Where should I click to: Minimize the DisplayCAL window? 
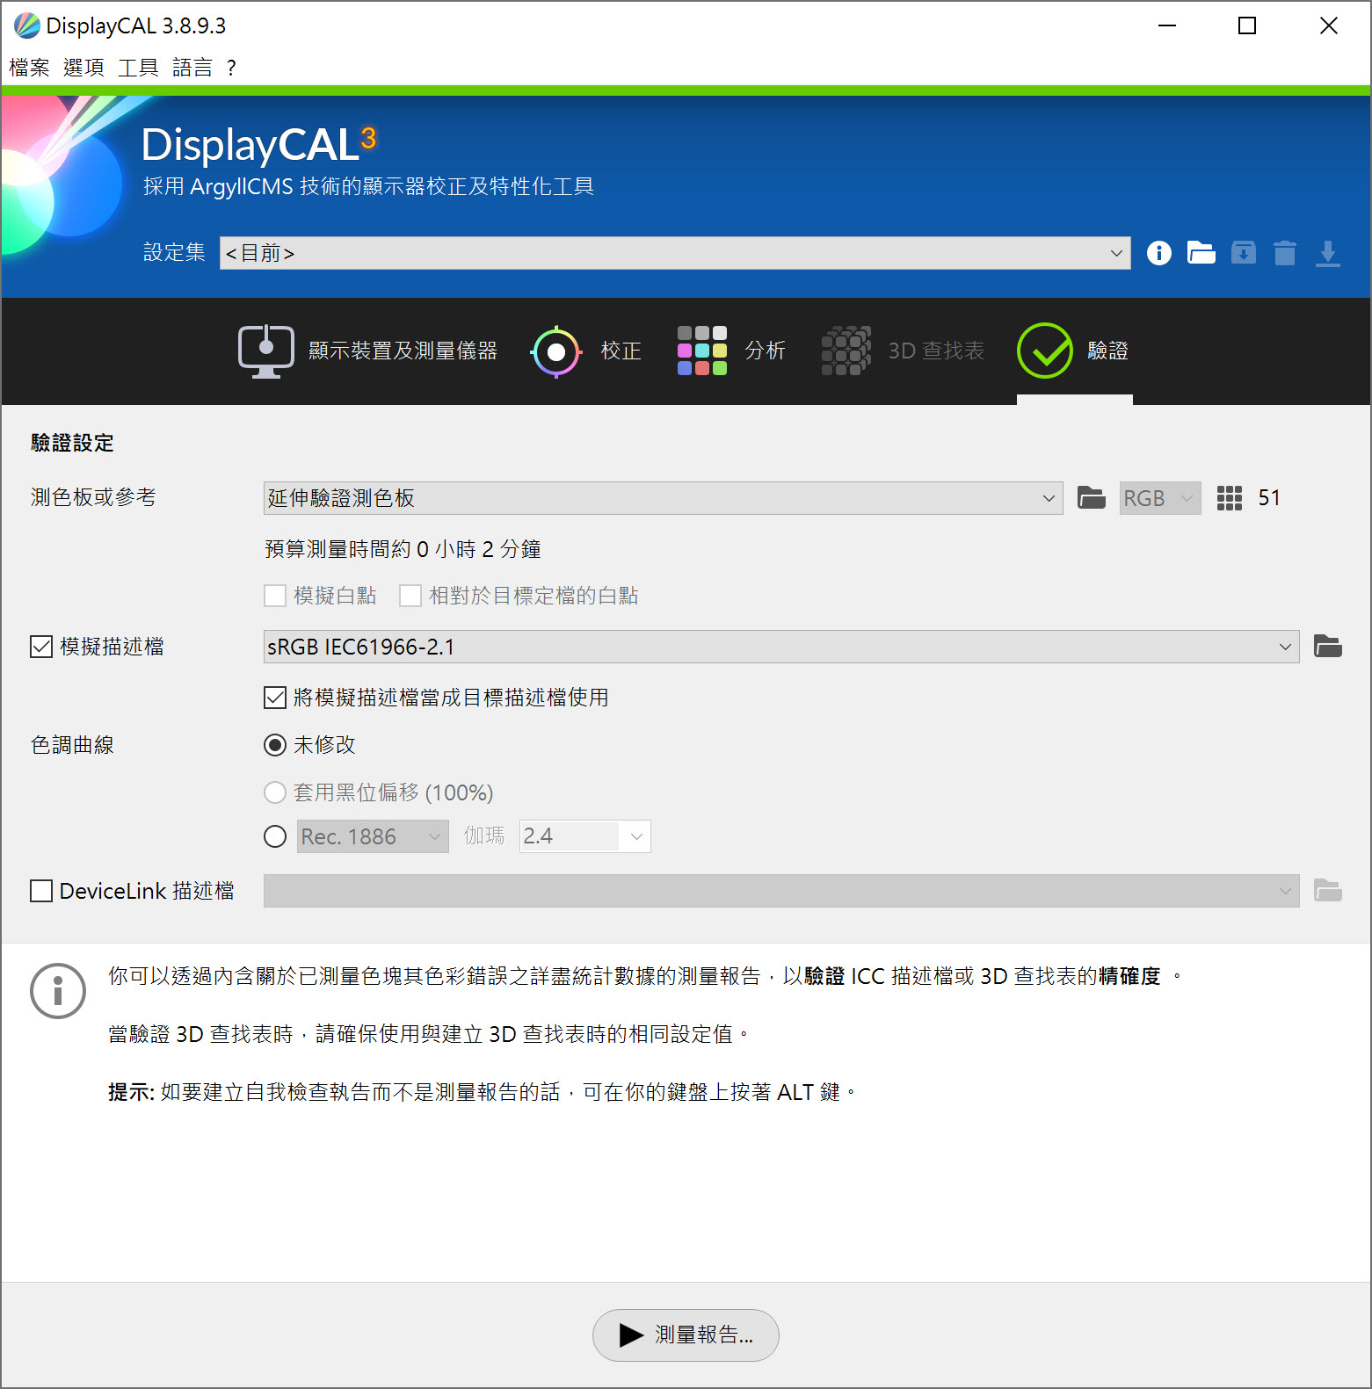tap(1167, 25)
